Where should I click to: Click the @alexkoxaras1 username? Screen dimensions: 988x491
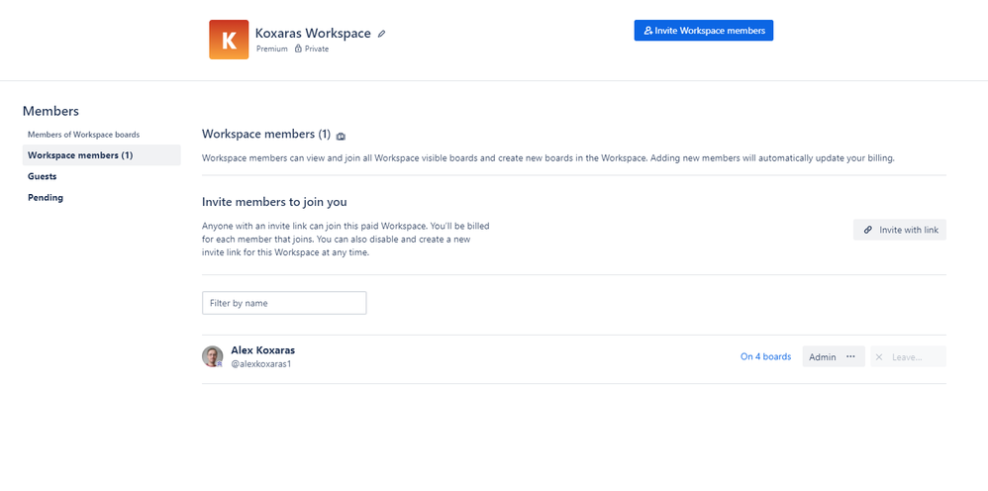261,363
